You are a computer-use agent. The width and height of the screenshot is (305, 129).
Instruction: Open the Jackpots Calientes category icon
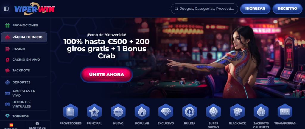[261, 112]
